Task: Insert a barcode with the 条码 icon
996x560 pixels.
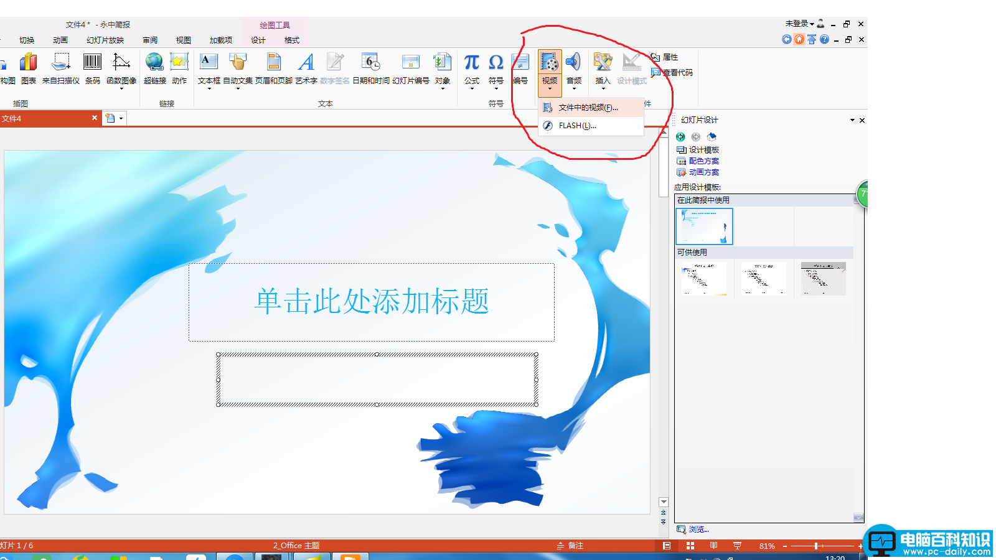Action: (92, 62)
